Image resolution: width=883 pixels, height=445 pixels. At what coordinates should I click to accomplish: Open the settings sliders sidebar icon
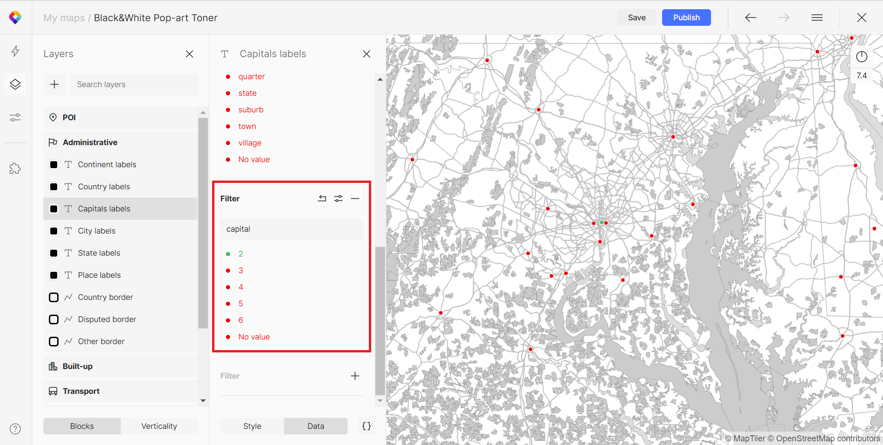click(15, 117)
